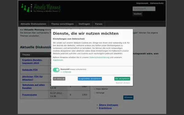Open Impressum in the page header
Screen dimensions: 184x115
(x=142, y=3)
